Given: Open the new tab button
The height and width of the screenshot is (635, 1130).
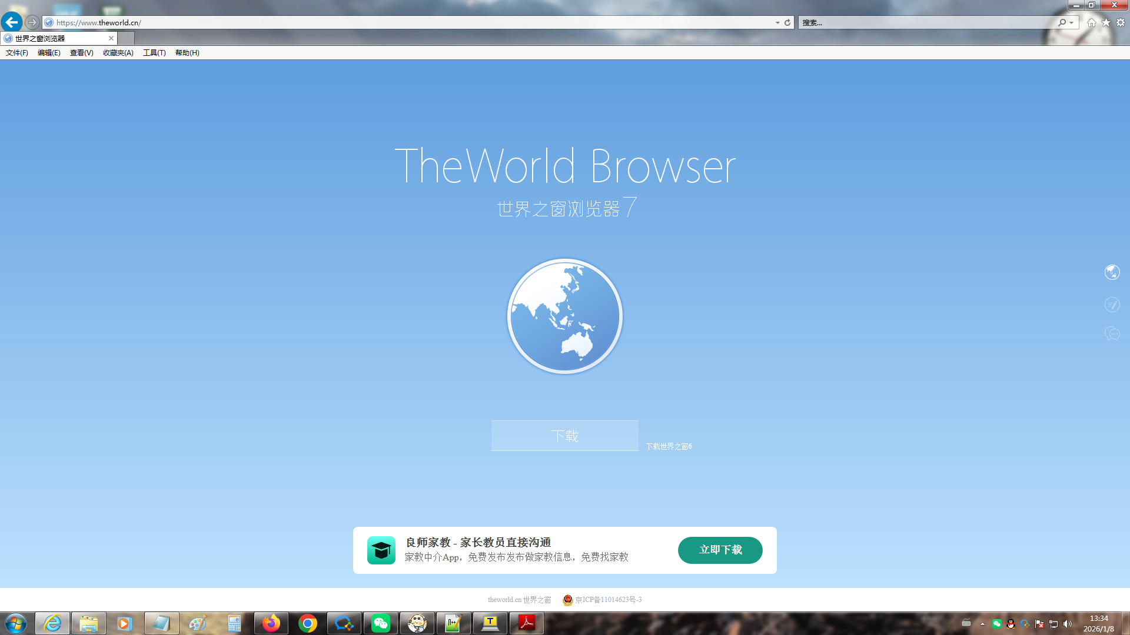Looking at the screenshot, I should tap(126, 38).
